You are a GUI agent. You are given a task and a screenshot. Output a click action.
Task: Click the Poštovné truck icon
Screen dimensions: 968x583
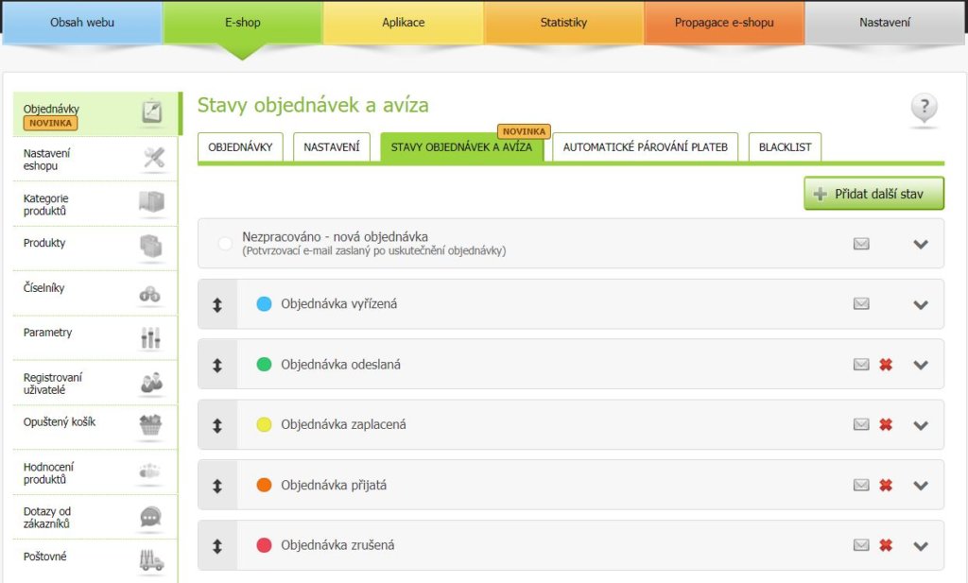click(151, 560)
